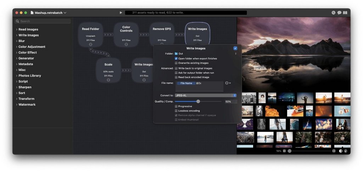363x171 pixels.
Task: Expand the Generator category
Action: [x=17, y=59]
